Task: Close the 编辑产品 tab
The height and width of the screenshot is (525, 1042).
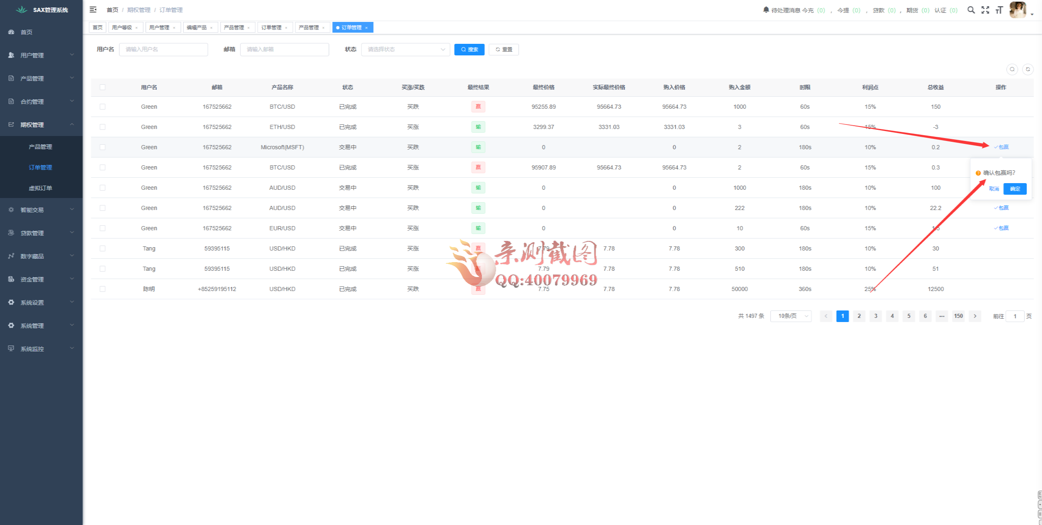Action: [211, 28]
